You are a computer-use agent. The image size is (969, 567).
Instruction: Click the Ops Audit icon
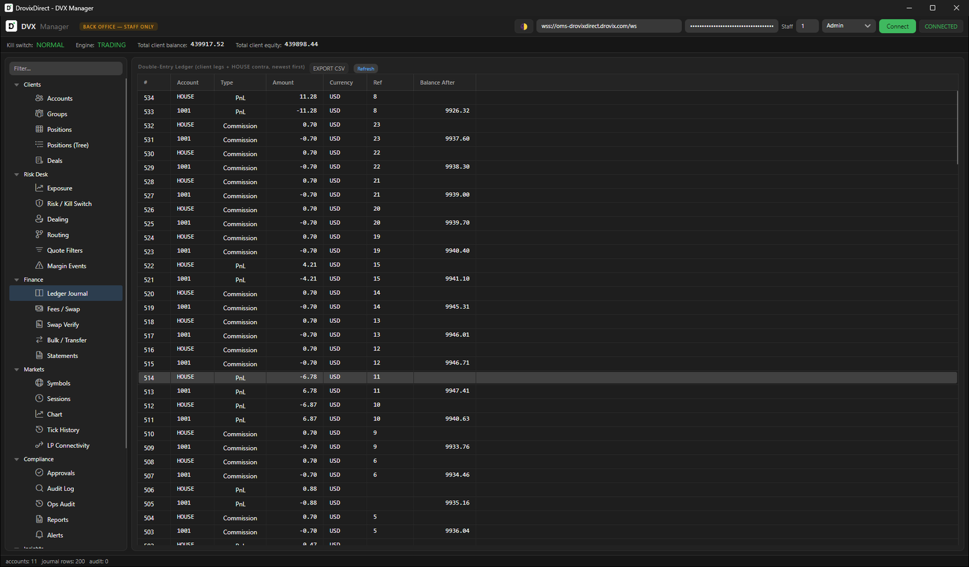tap(39, 504)
